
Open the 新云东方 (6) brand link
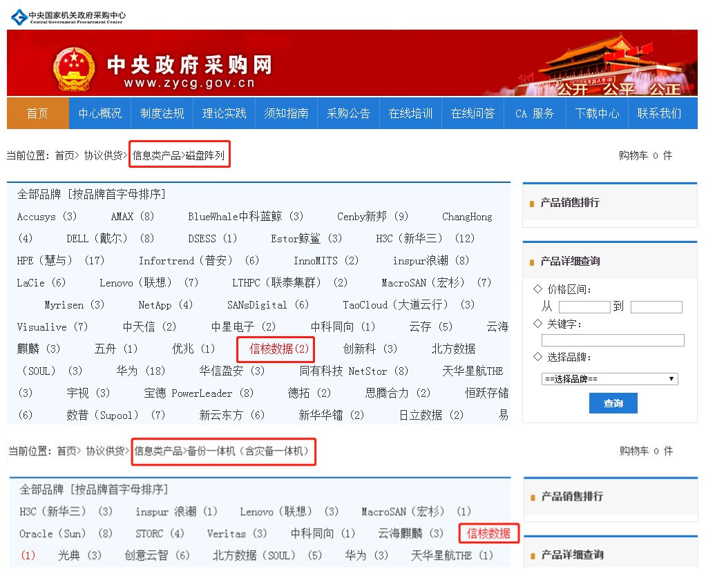coord(232,416)
